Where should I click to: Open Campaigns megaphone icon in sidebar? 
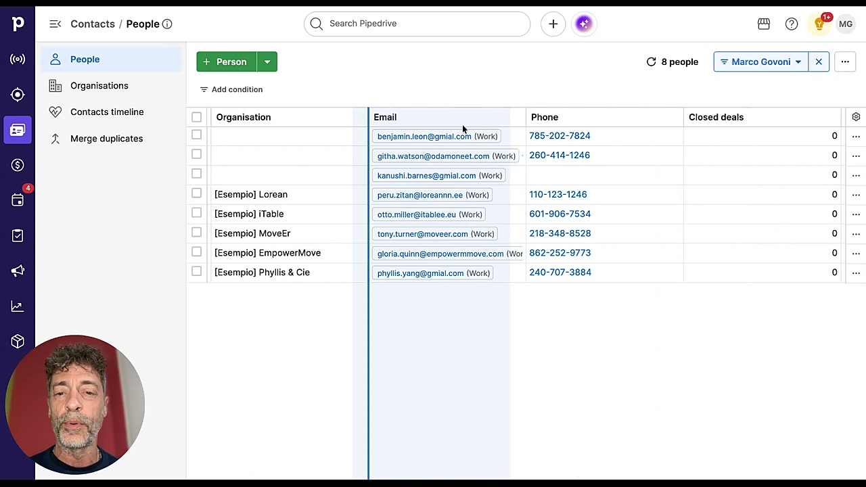[18, 271]
